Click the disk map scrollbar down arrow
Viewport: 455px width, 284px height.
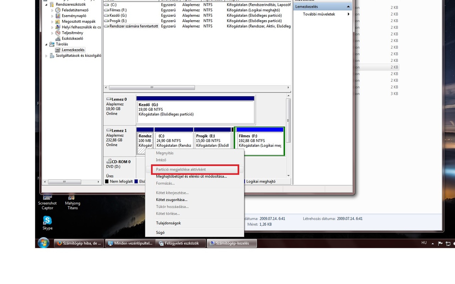pos(288,175)
